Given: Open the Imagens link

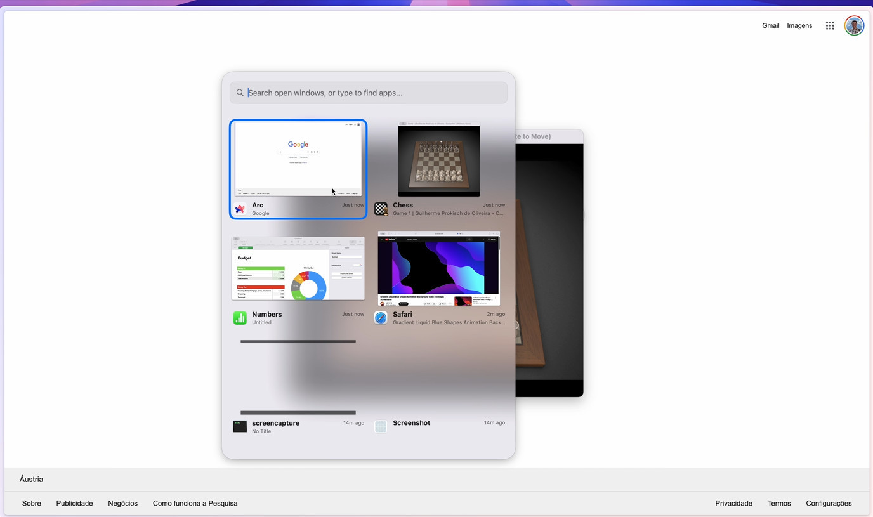Looking at the screenshot, I should [x=799, y=25].
